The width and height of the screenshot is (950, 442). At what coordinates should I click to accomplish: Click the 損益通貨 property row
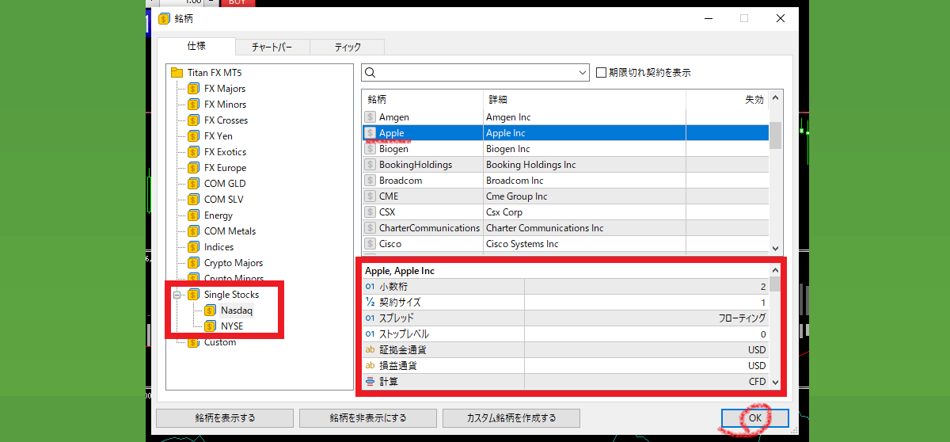click(565, 366)
